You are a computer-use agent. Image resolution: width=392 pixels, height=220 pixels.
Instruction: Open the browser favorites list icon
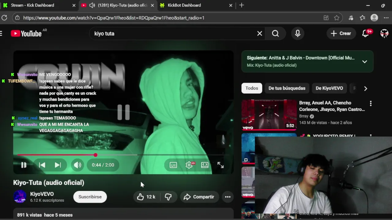point(363,18)
